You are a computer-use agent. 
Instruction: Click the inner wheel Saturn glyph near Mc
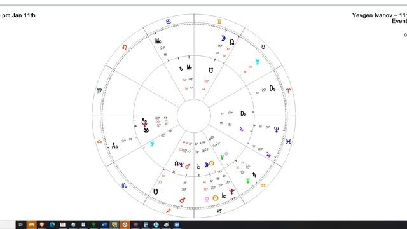181,69
